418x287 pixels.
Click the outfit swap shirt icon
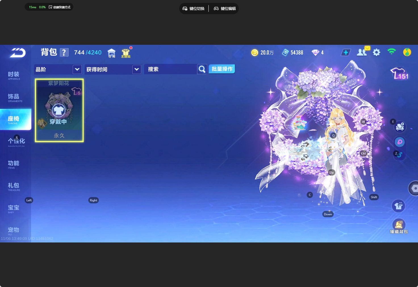(x=398, y=206)
